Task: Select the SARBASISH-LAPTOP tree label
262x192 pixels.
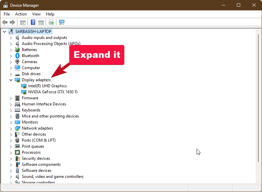Action: tap(33, 32)
